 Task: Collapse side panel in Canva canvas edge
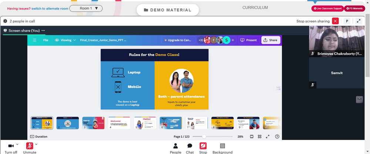point(278,88)
